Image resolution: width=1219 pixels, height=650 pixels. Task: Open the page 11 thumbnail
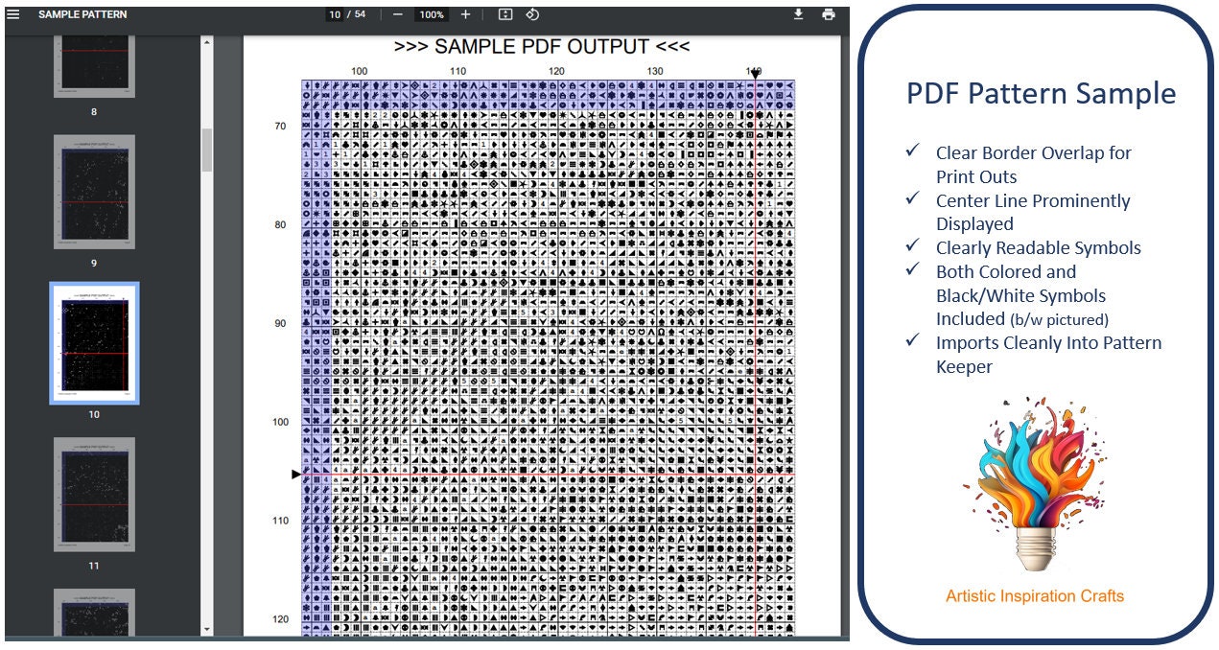(x=94, y=495)
